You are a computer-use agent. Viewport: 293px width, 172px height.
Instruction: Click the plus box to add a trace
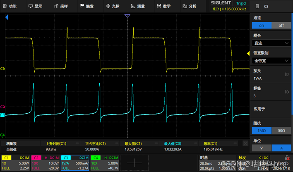tap(134, 163)
